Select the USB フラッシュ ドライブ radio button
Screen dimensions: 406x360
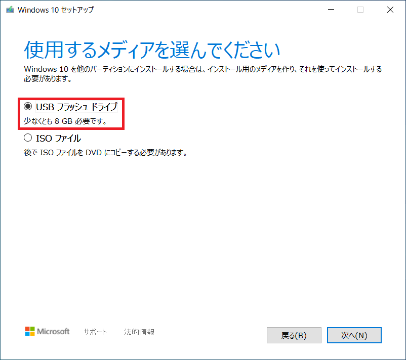[x=28, y=107]
